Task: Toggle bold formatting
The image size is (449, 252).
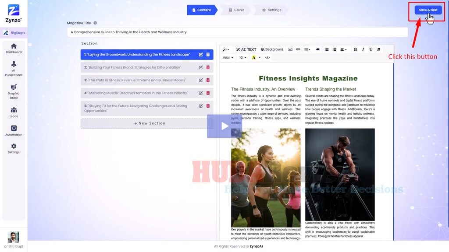Action: click(x=355, y=49)
